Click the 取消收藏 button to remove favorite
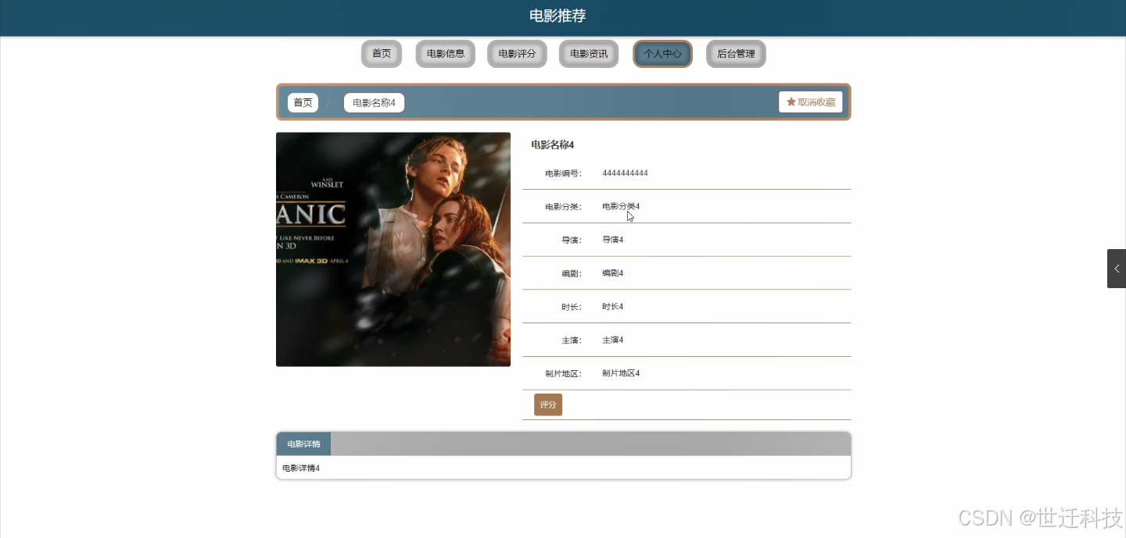 point(811,101)
